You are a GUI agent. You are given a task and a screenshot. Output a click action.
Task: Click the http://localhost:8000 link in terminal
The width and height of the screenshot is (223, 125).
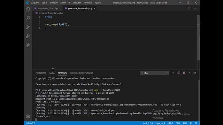(64, 96)
